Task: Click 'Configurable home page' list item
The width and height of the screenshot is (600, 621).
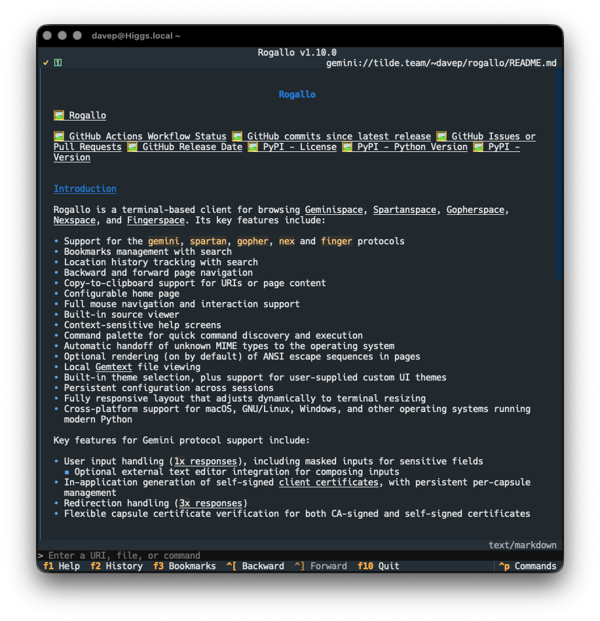Action: [x=122, y=294]
